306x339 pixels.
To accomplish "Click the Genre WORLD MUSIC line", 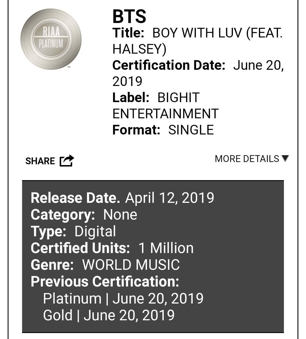I will pos(105,265).
